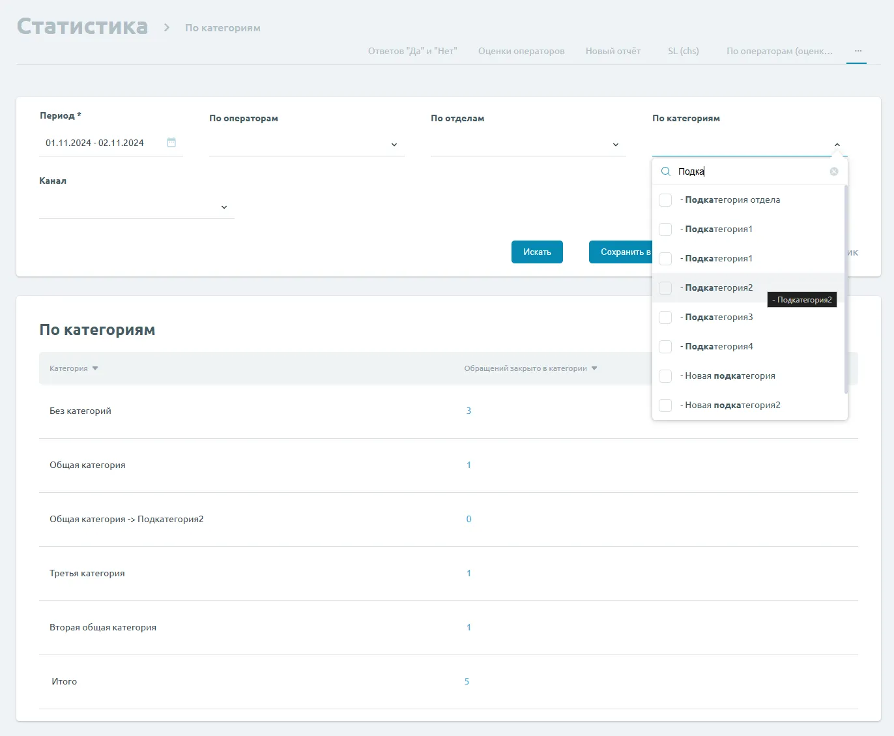Clear the category search field
Image resolution: width=894 pixels, height=736 pixels.
click(833, 171)
